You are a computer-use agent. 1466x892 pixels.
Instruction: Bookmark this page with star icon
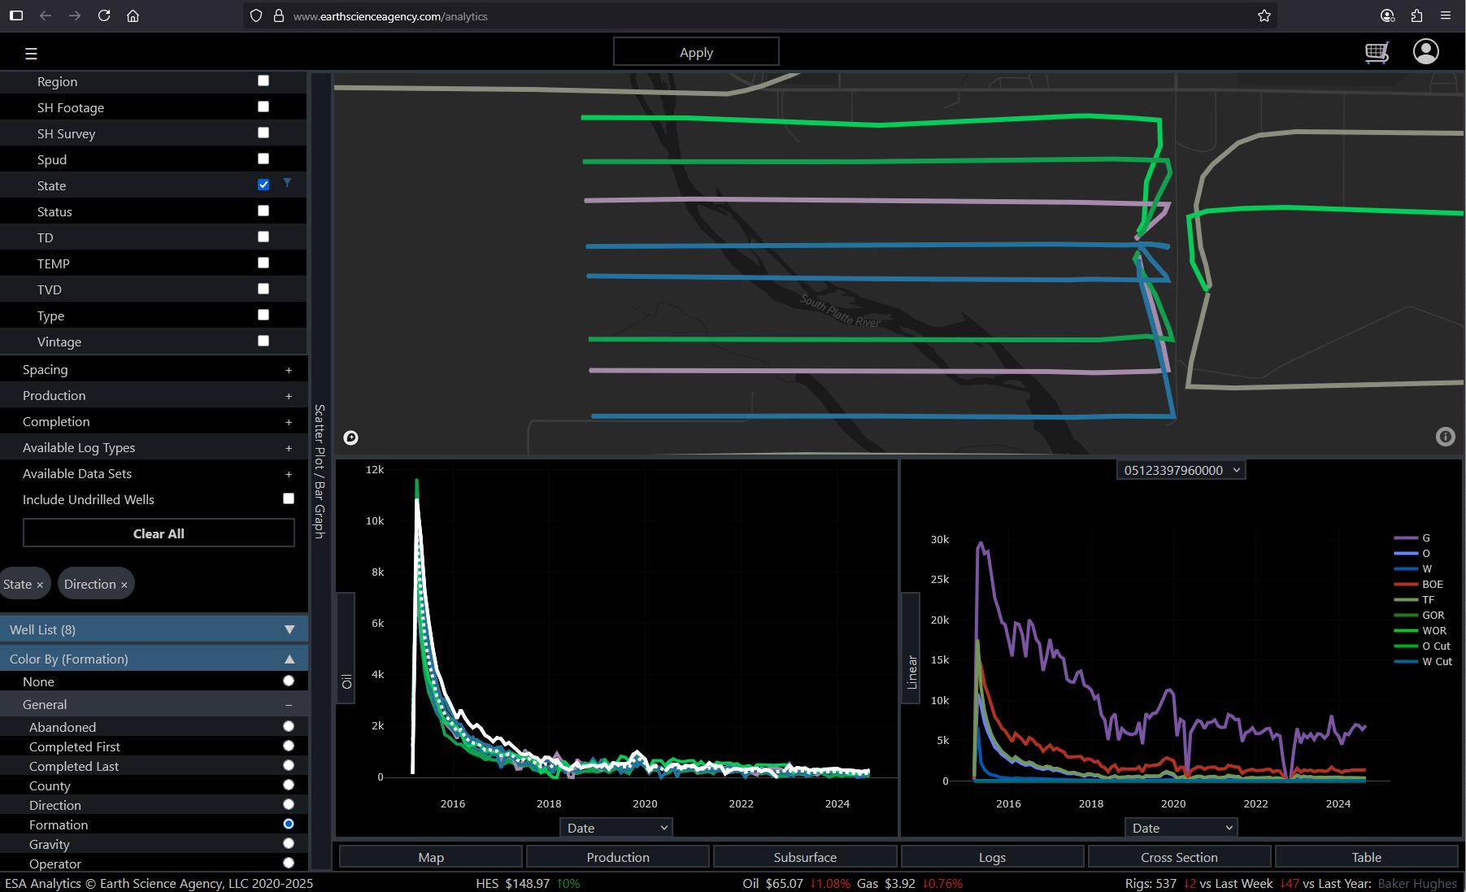(1264, 15)
